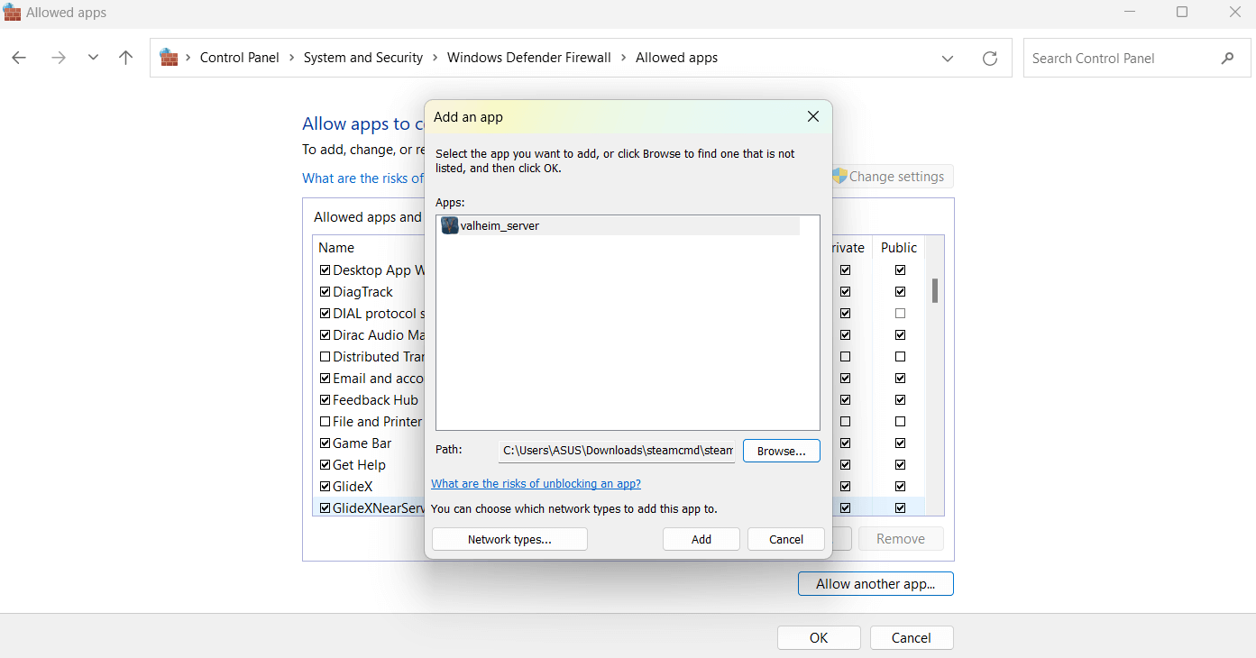
Task: Expand the address bar history dropdown
Action: 947,59
